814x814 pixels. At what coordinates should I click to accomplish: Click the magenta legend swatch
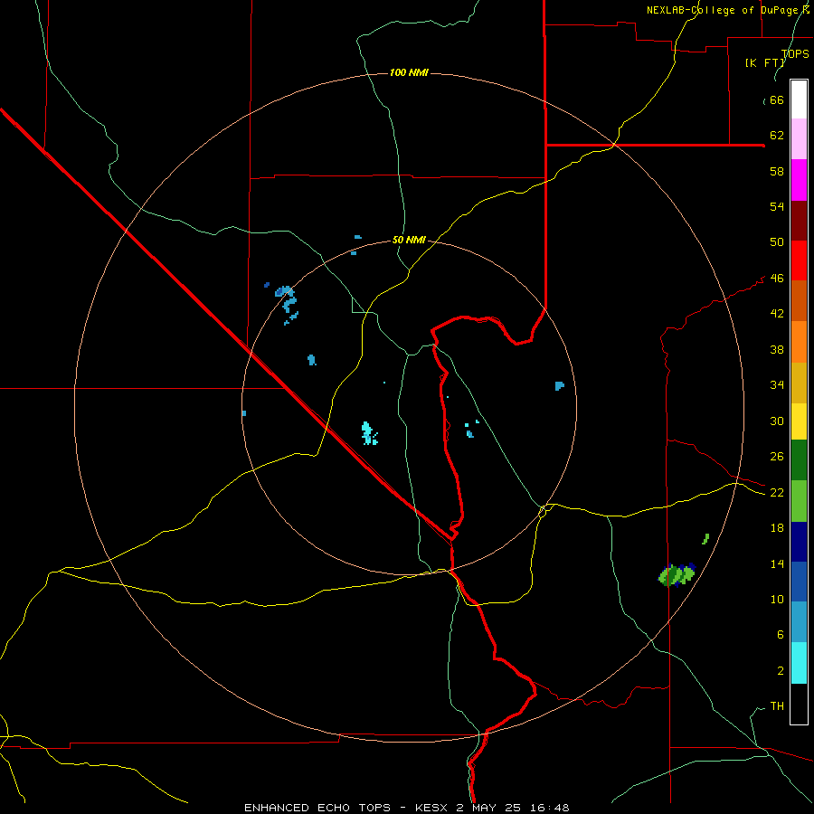(799, 180)
